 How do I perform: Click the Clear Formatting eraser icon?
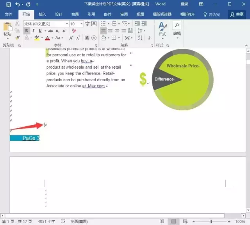(74, 30)
